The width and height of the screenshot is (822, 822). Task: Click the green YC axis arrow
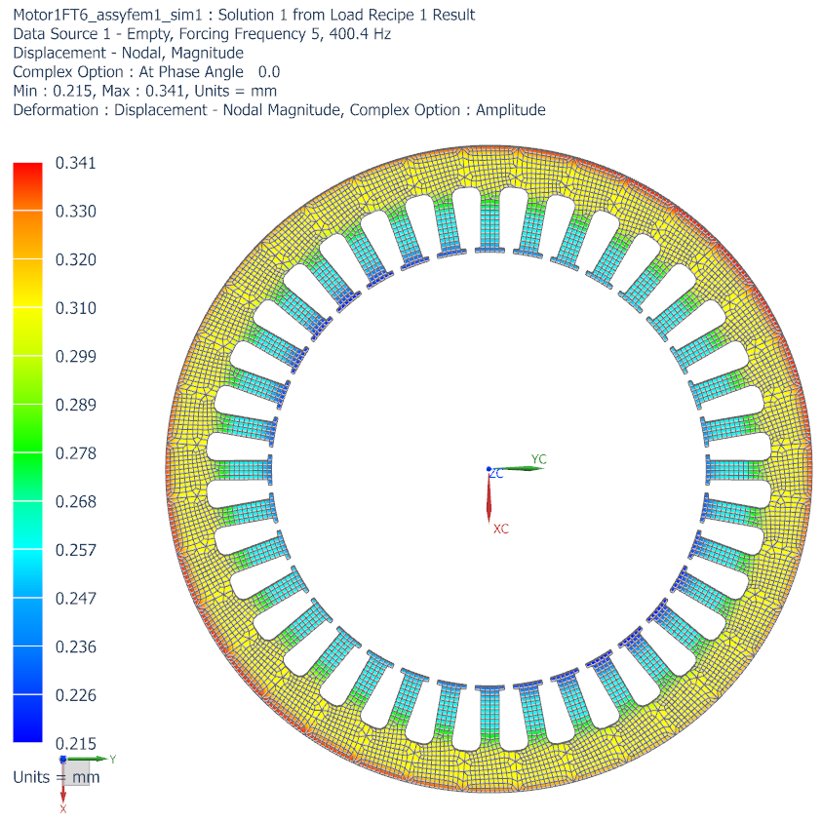pos(522,468)
